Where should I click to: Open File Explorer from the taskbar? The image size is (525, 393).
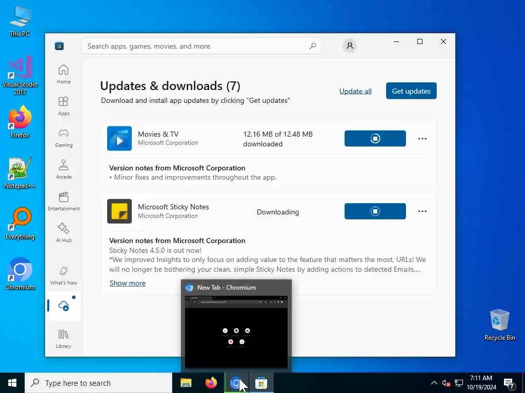186,383
